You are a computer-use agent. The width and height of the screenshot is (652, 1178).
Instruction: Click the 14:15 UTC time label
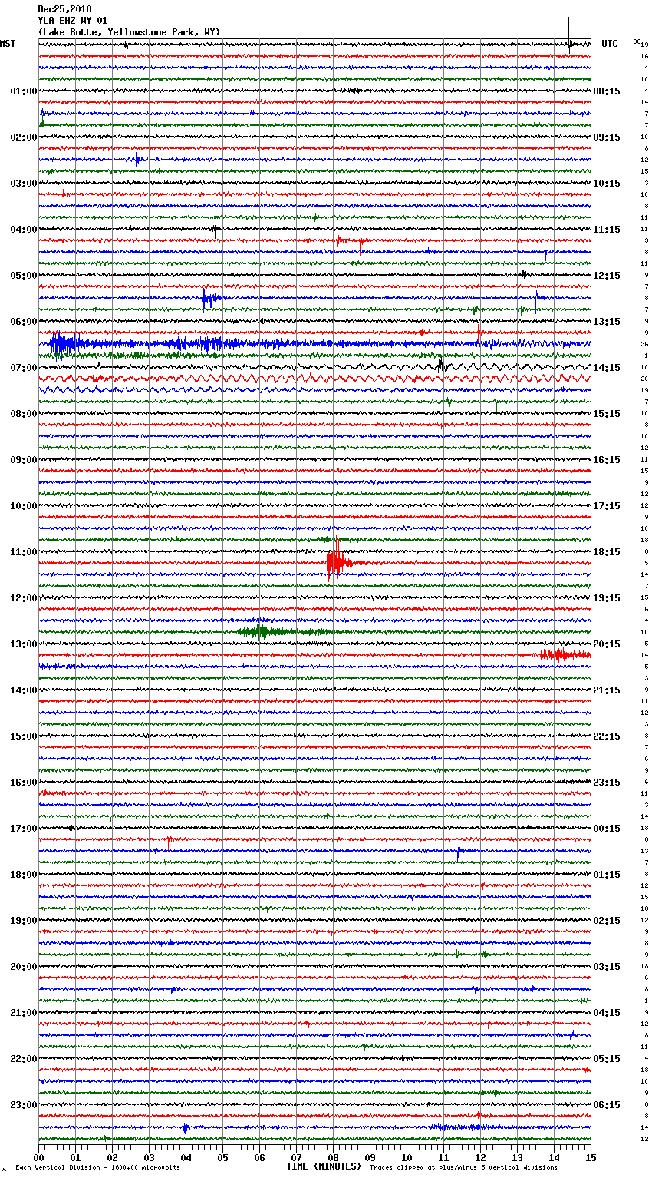click(x=607, y=368)
